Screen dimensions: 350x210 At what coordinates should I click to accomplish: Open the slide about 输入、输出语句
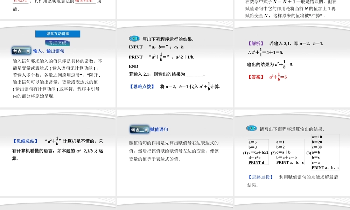(58, 64)
